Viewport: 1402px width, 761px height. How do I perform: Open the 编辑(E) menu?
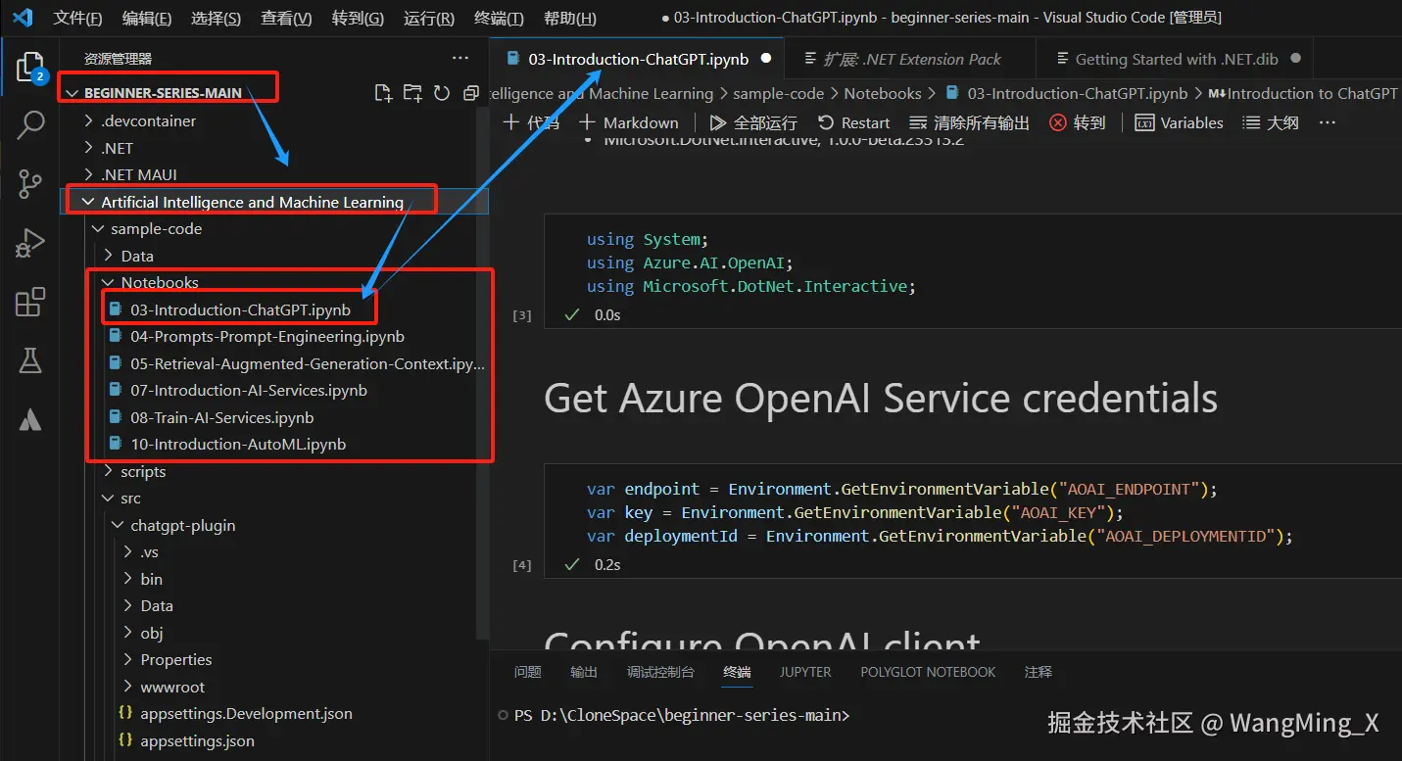click(x=147, y=18)
